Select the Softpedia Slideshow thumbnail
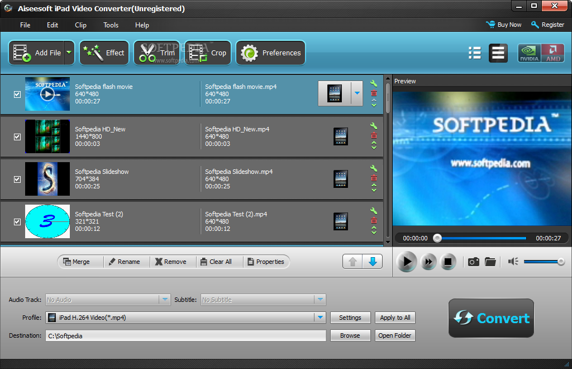 (47, 179)
